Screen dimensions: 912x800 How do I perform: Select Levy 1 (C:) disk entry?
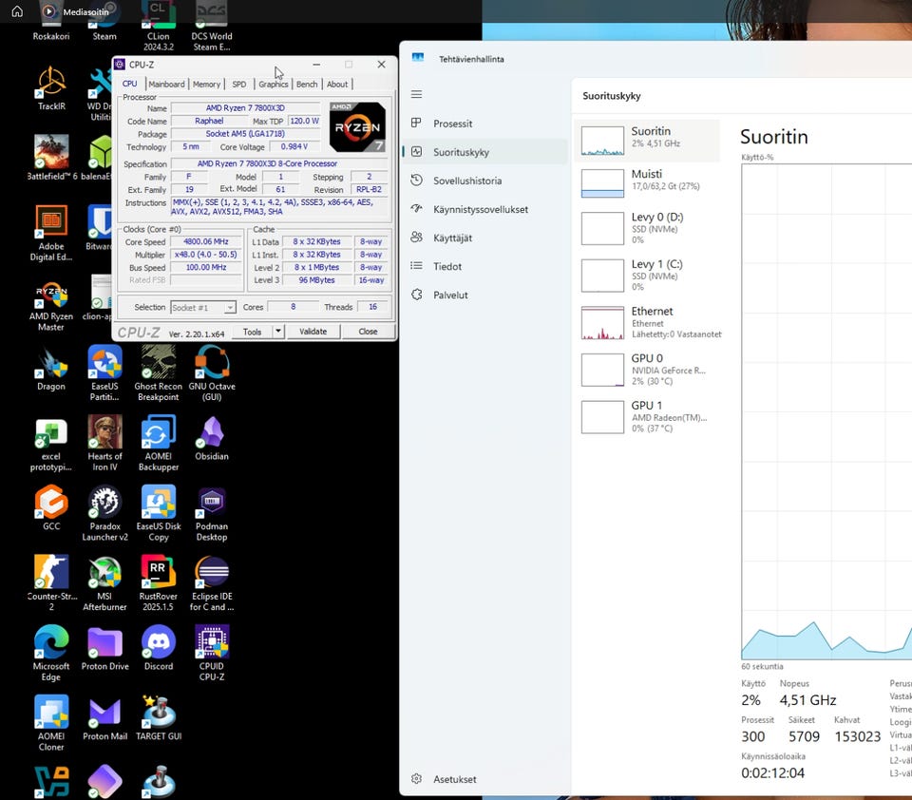pyautogui.click(x=647, y=276)
